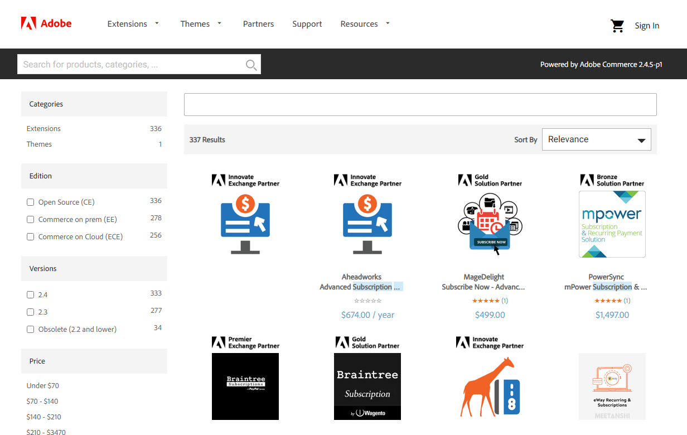Select the $70 - $140 price range

(x=42, y=401)
